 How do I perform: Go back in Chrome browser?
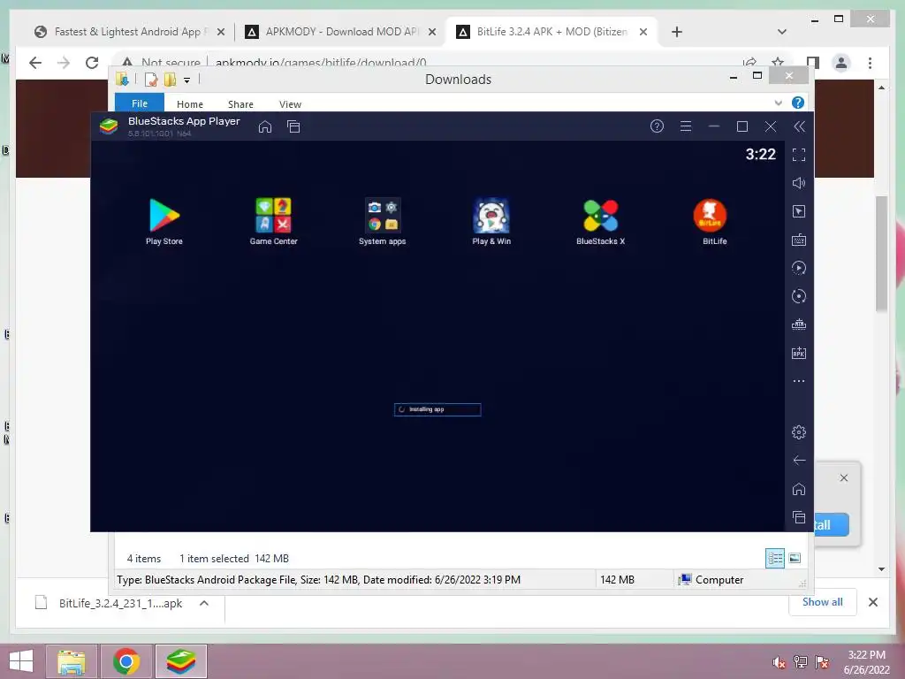pos(35,63)
